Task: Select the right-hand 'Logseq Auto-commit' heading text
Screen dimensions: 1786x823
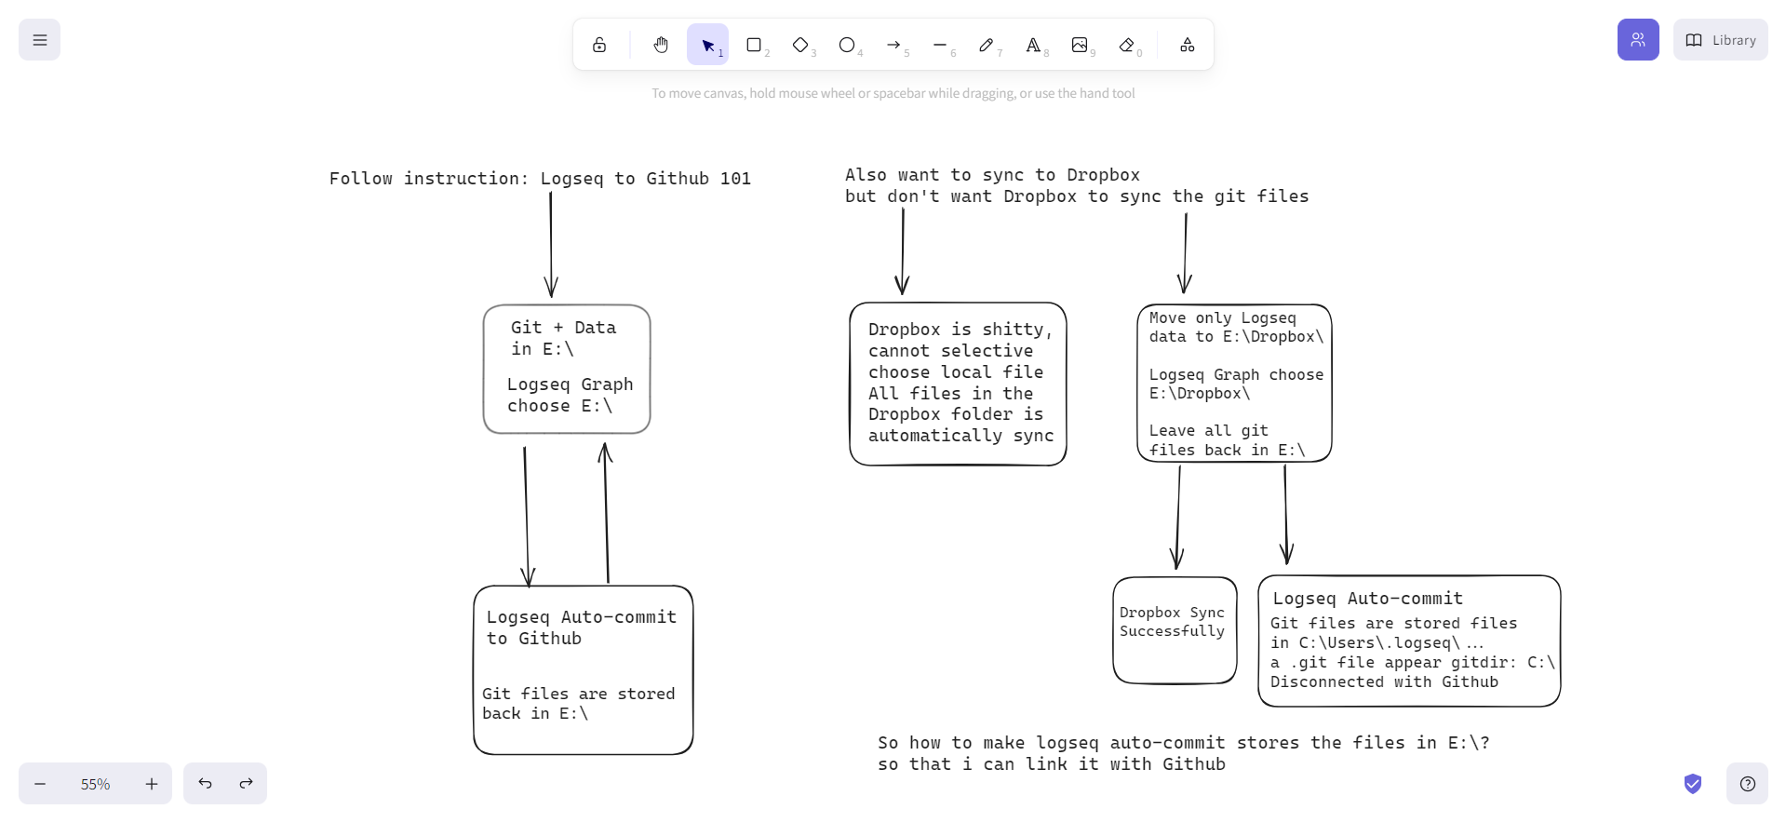Action: 1368,599
